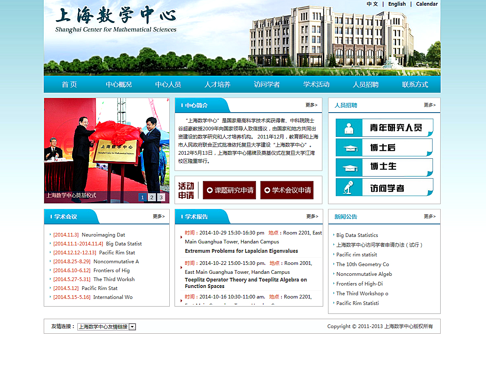Open the 访问学者 recruitment banner
The height and width of the screenshot is (373, 486).
point(384,187)
